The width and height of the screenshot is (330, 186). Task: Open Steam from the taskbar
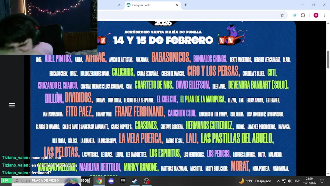tap(135, 181)
